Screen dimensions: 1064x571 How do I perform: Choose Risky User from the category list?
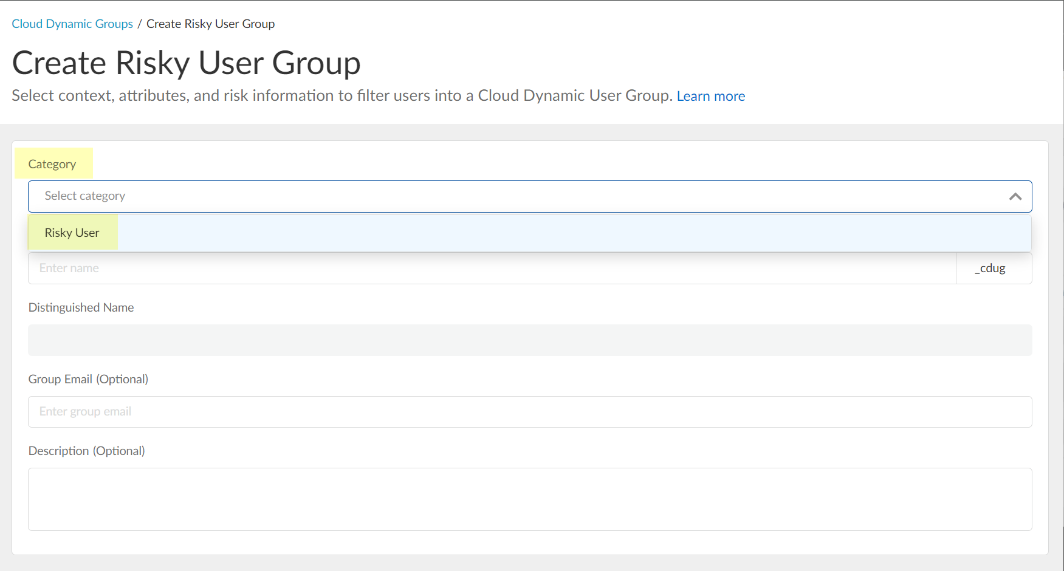click(72, 233)
